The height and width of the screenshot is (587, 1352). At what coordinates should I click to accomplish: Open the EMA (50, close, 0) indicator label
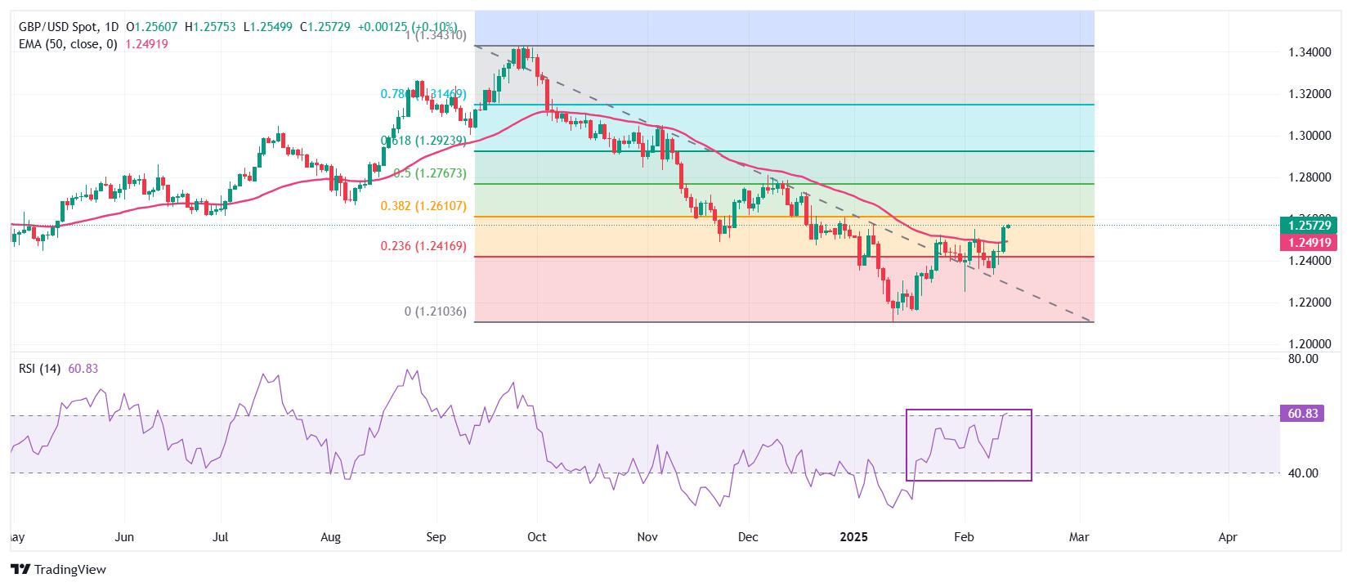[69, 44]
